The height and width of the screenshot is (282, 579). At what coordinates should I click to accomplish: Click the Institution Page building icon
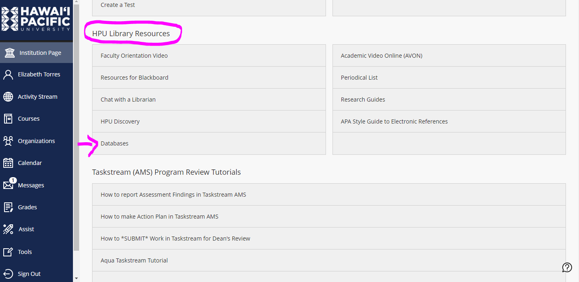10,53
